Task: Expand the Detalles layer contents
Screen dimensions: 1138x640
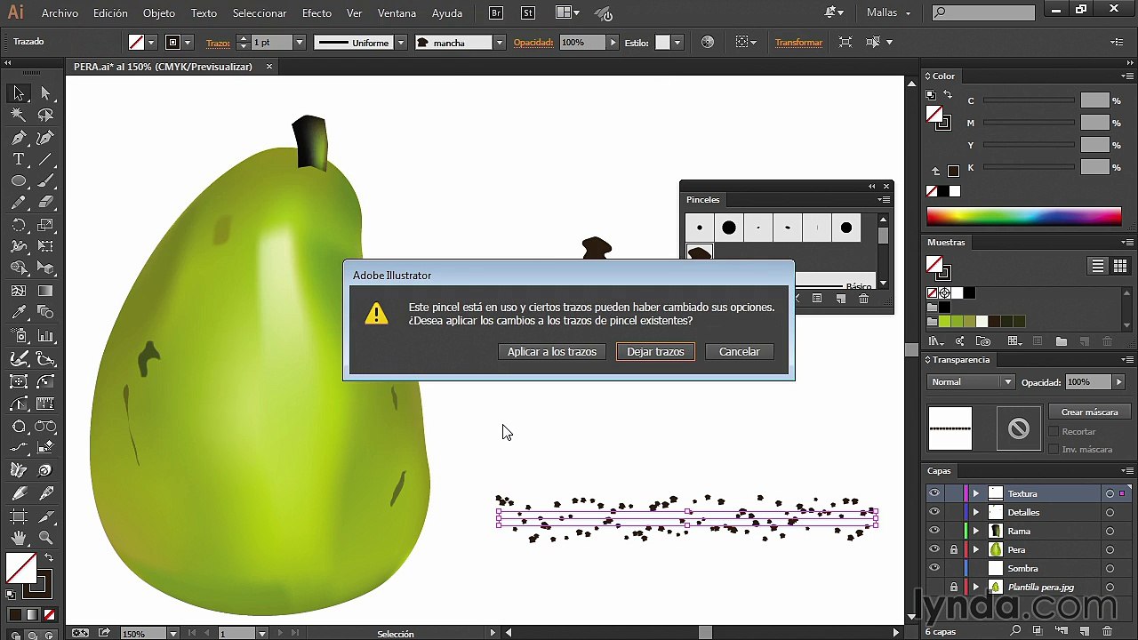Action: pos(976,512)
